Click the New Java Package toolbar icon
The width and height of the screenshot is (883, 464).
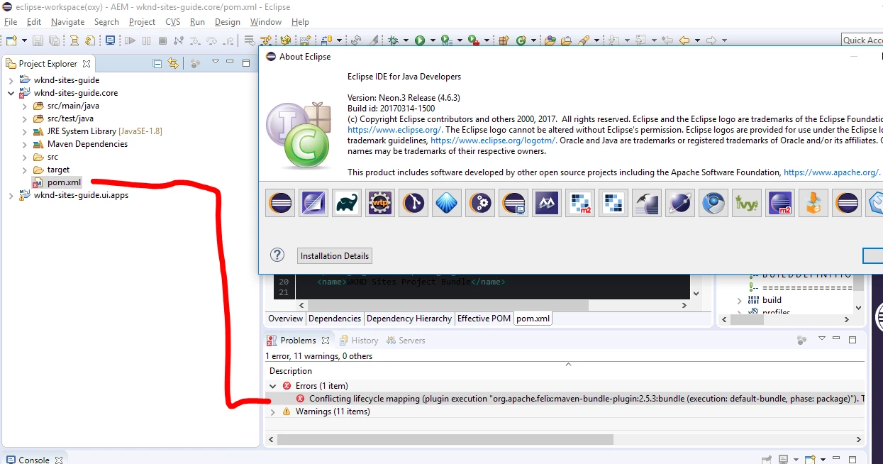[504, 40]
